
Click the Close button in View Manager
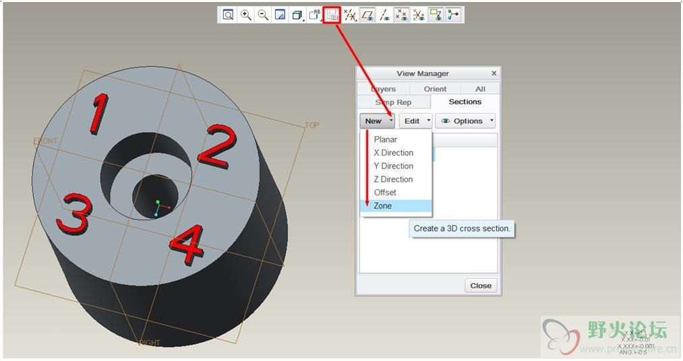pos(481,286)
